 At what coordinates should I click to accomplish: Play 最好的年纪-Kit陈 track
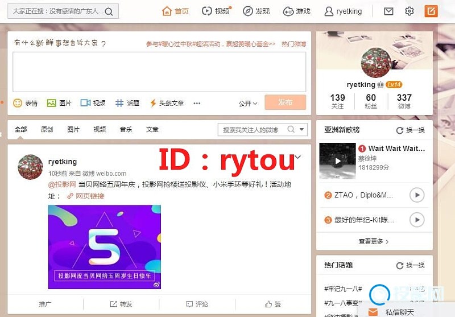(x=417, y=220)
